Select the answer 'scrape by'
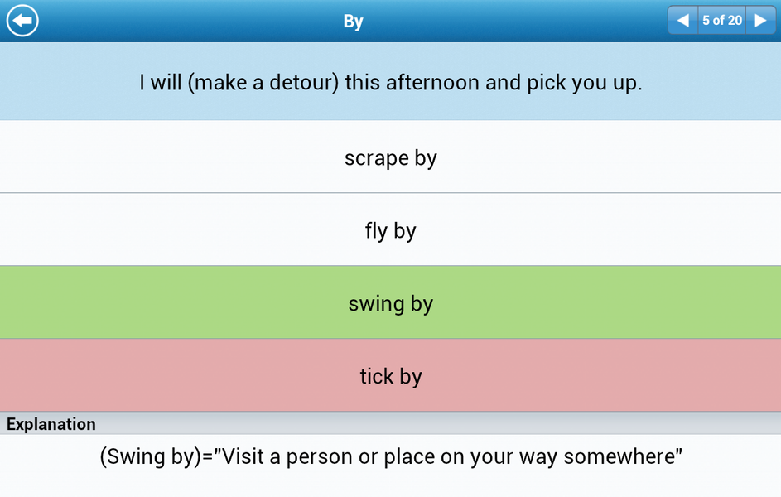 tap(390, 157)
